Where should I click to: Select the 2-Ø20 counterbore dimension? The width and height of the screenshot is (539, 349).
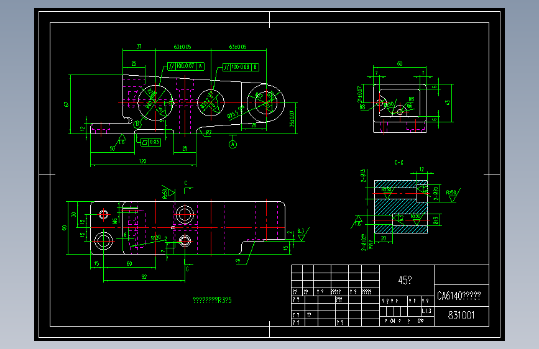pos(436,193)
